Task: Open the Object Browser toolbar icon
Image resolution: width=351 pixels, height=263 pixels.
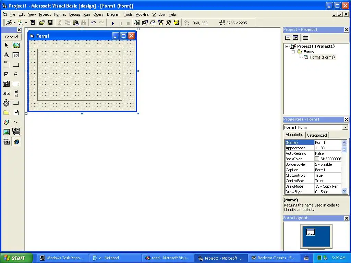Action: click(161, 23)
